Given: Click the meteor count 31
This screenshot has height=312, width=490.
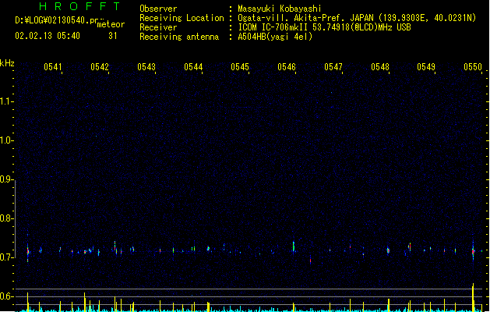Looking at the screenshot, I should pos(113,36).
